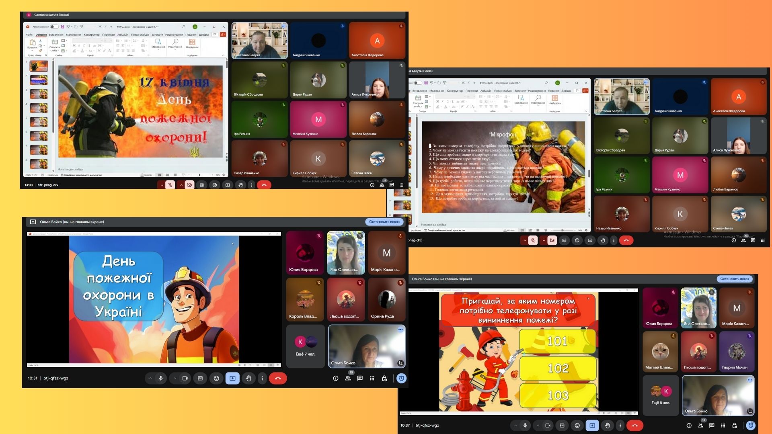Open Надбудови in 13:03 PowerPoint ribbon
772x434 pixels.
click(x=192, y=44)
